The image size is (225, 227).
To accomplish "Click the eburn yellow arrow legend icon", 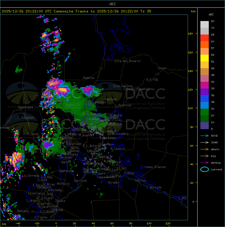I will click(x=204, y=149).
